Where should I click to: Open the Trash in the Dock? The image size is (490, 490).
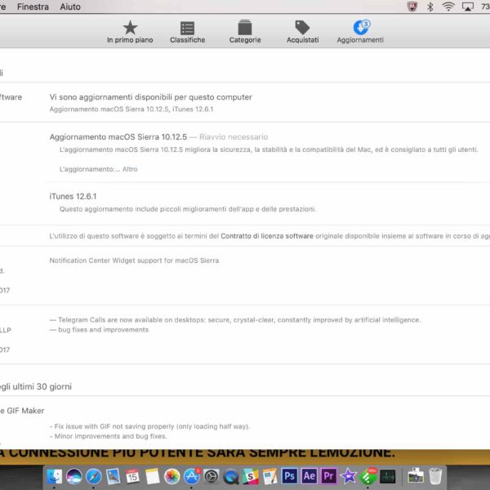[x=435, y=476]
